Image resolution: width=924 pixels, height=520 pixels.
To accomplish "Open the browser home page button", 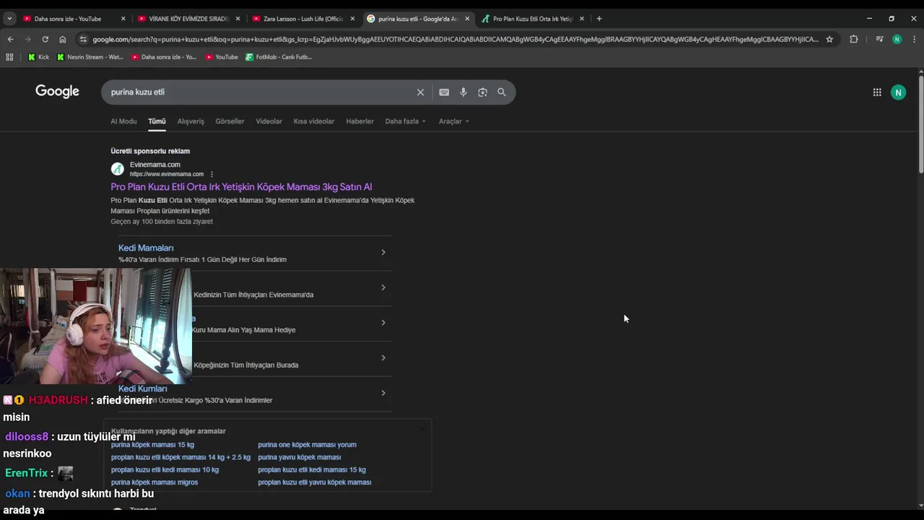I will pyautogui.click(x=63, y=39).
